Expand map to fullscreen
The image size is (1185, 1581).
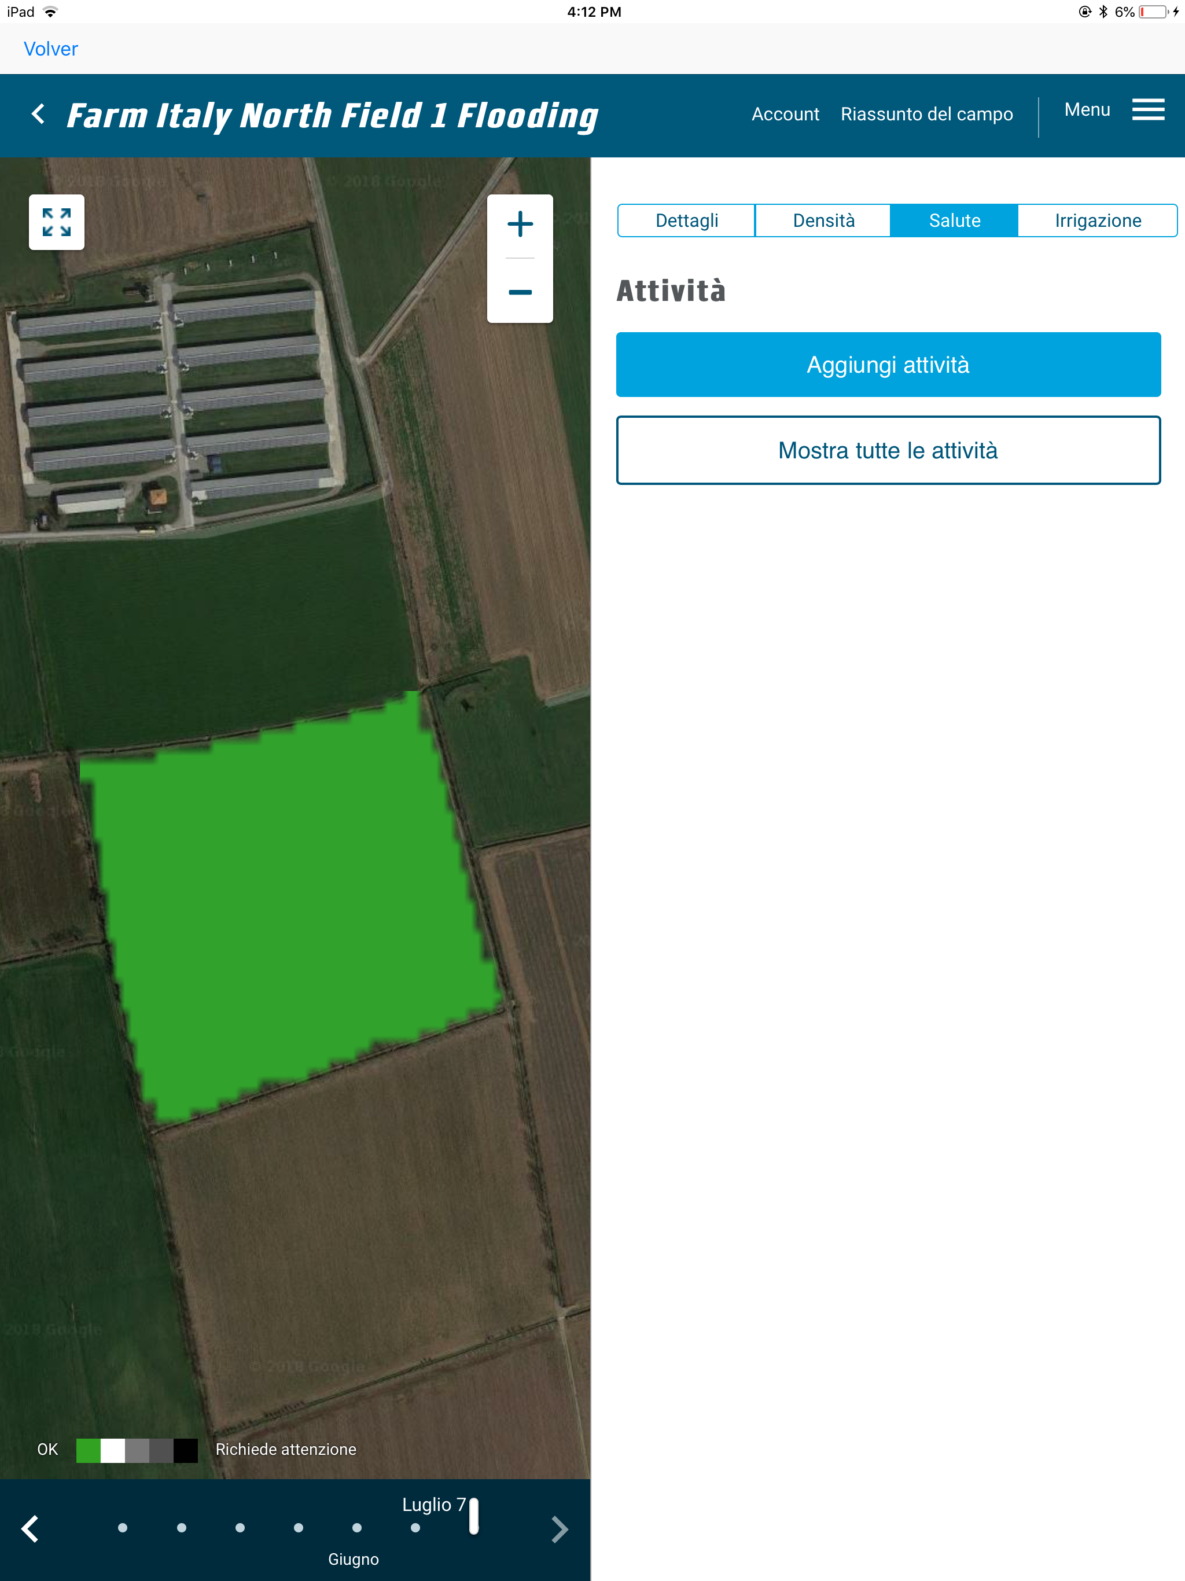tap(57, 222)
